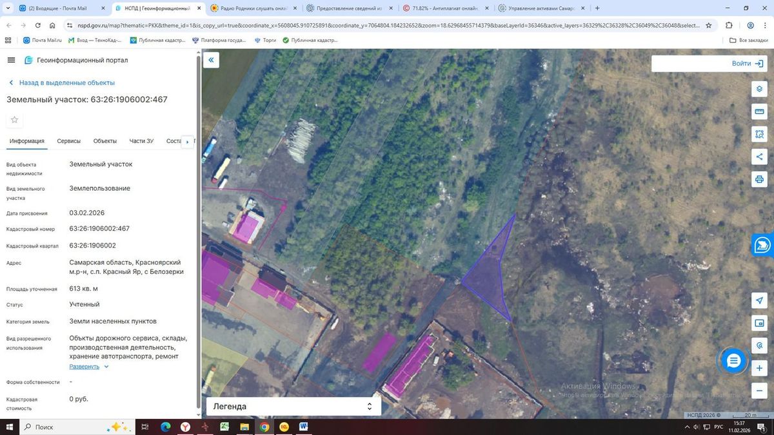Open the Chrome profile icon
774x435 pixels.
(x=750, y=25)
